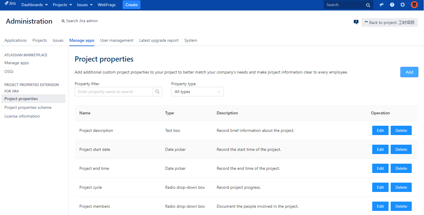Viewport: 424px width, 215px height.
Task: Edit the Project end time property
Action: click(380, 168)
